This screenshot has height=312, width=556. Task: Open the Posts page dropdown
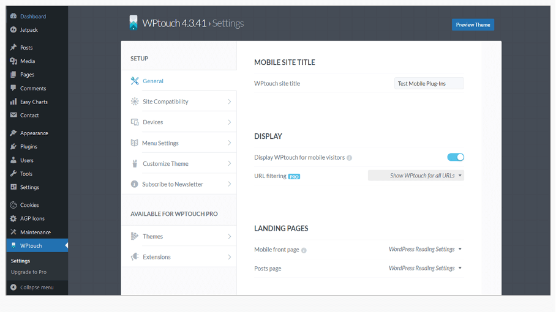(x=425, y=268)
